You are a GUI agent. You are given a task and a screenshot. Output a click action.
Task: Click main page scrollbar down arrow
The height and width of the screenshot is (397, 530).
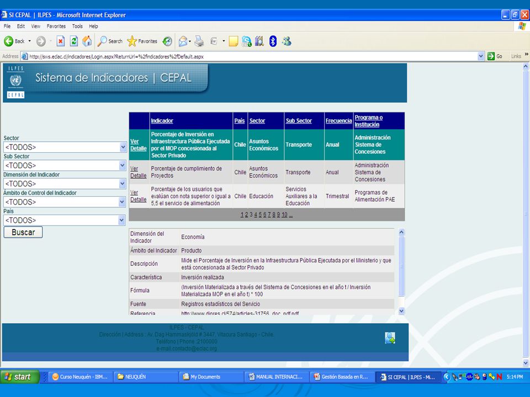coord(526,363)
